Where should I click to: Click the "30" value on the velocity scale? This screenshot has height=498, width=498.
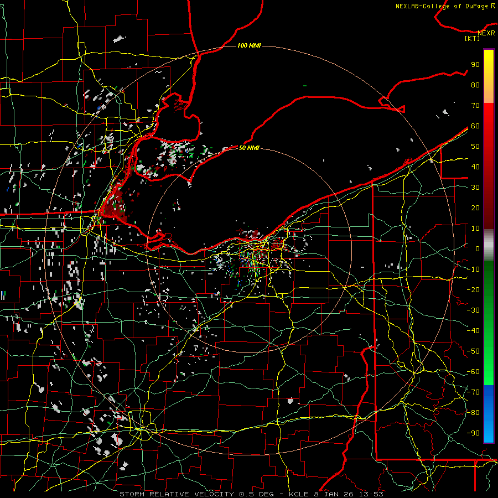(475, 188)
